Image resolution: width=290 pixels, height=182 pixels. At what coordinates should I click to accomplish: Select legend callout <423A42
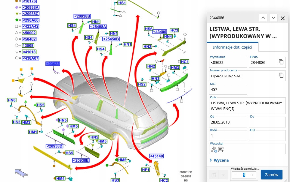[x=31, y=26]
